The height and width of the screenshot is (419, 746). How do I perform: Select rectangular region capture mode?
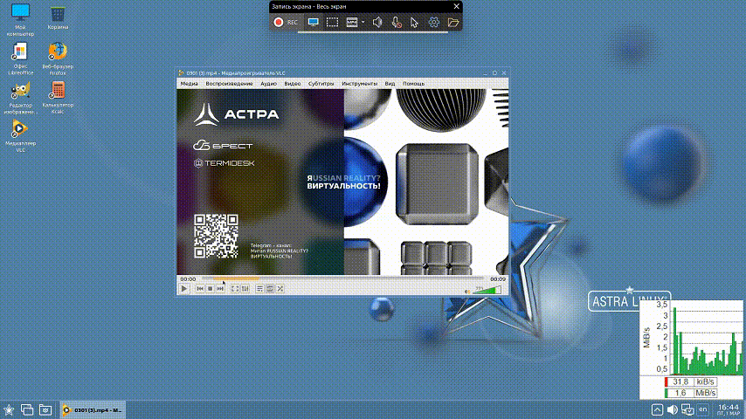tap(333, 22)
